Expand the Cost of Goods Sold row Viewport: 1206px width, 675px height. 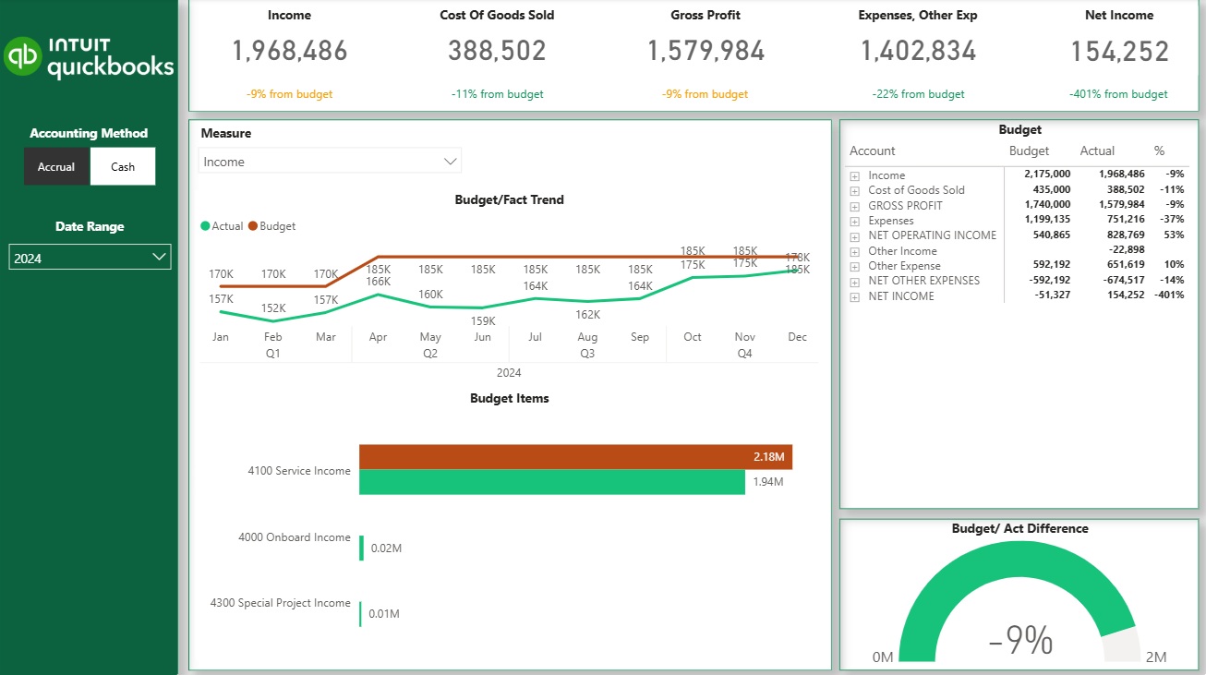point(855,190)
